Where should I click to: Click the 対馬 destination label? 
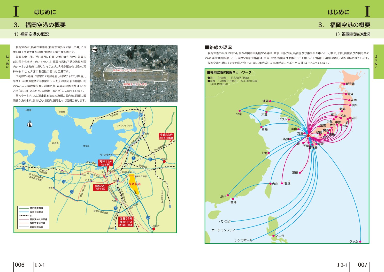300,133
